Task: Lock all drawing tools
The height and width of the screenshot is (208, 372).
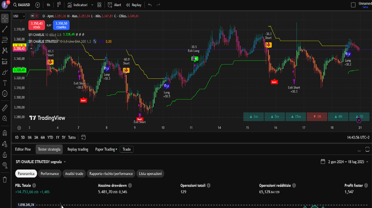Action: (5, 155)
